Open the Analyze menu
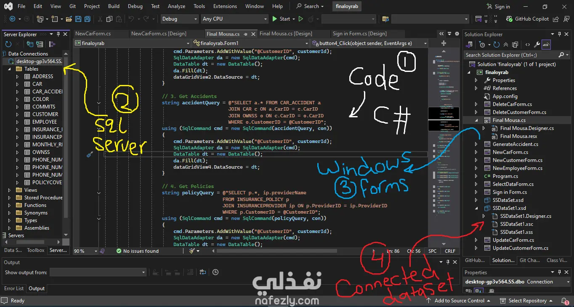This screenshot has height=307, width=574. [176, 6]
